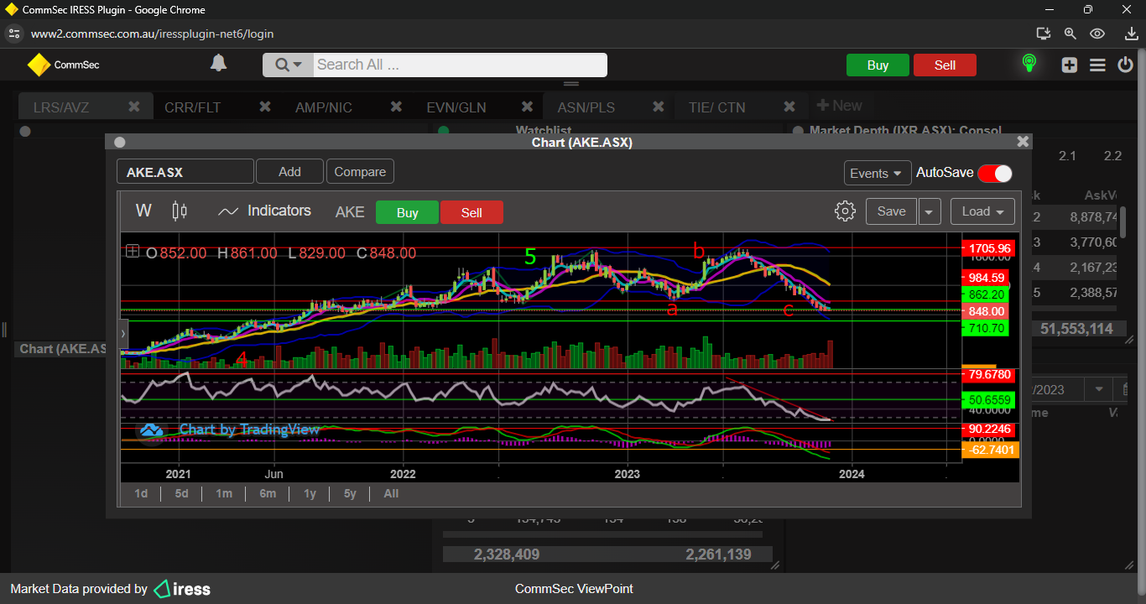Select the 1m range
Image resolution: width=1146 pixels, height=604 pixels.
[223, 493]
